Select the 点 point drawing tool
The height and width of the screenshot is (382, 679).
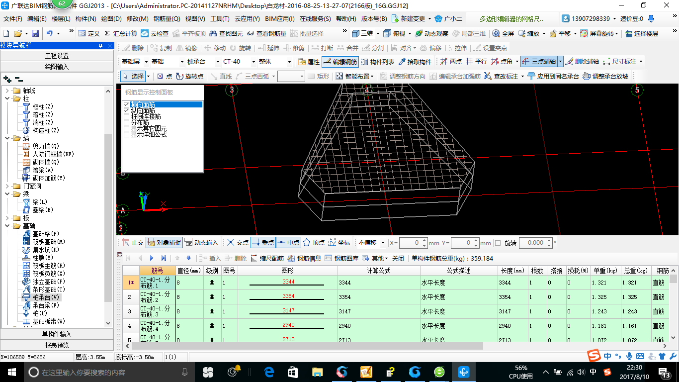pyautogui.click(x=164, y=76)
